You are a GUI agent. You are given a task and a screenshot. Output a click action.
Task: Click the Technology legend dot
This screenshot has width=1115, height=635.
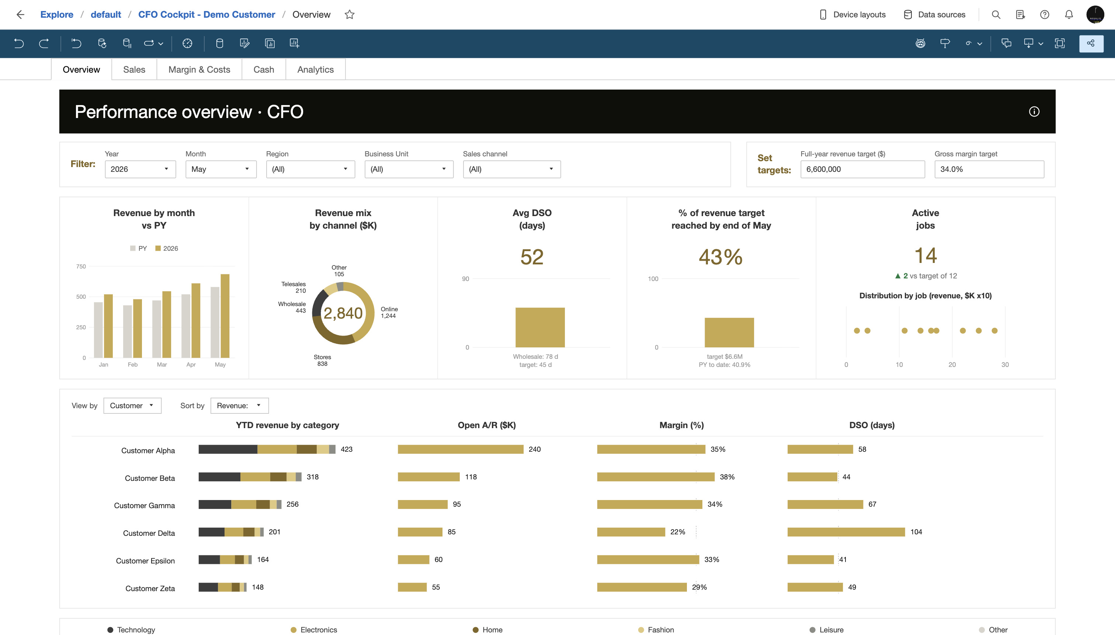[110, 630]
